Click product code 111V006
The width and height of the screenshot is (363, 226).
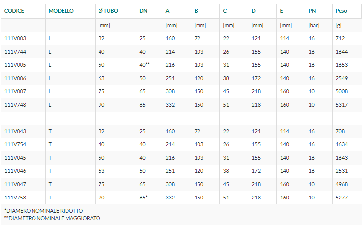click(x=15, y=78)
